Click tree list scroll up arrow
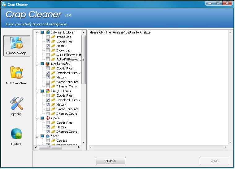Viewport: 235px width, 169px height. click(x=84, y=32)
